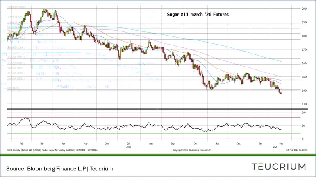Select the Jul label on the time axis
Image resolution: width=316 pixels, height=177 pixels.
[129, 144]
